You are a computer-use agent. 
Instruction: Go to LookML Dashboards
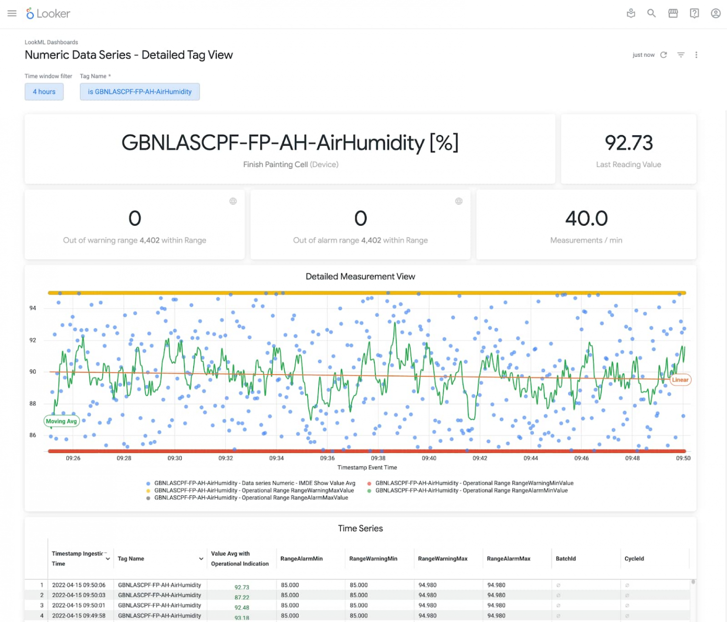pyautogui.click(x=51, y=42)
